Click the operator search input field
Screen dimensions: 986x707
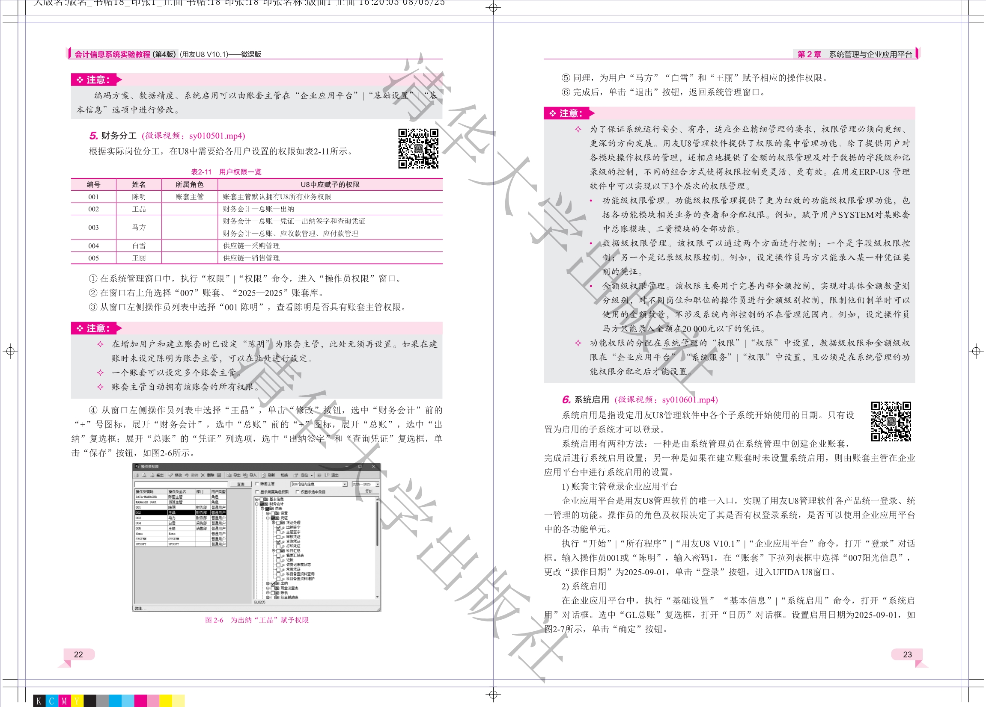click(181, 484)
